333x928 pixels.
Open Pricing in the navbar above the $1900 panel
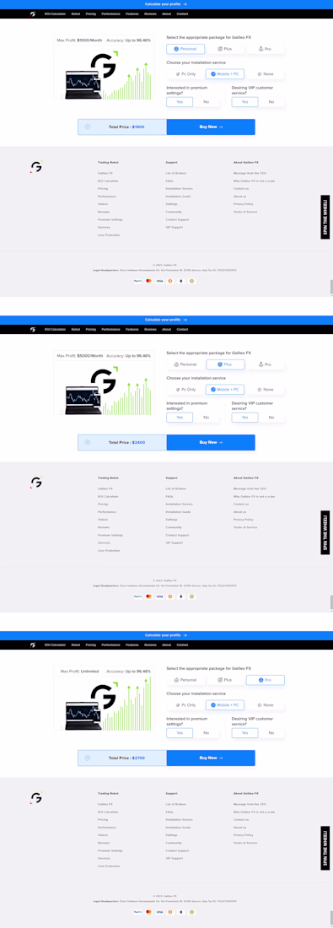tap(90, 13)
